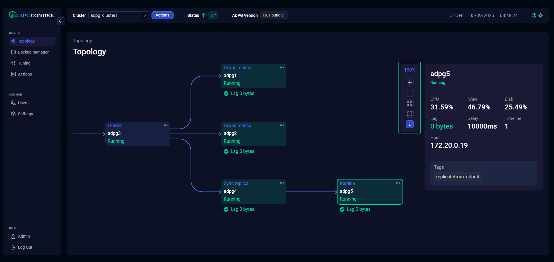This screenshot has width=554, height=262.
Task: Zoom in on topology using the plus icon
Action: [x=409, y=83]
